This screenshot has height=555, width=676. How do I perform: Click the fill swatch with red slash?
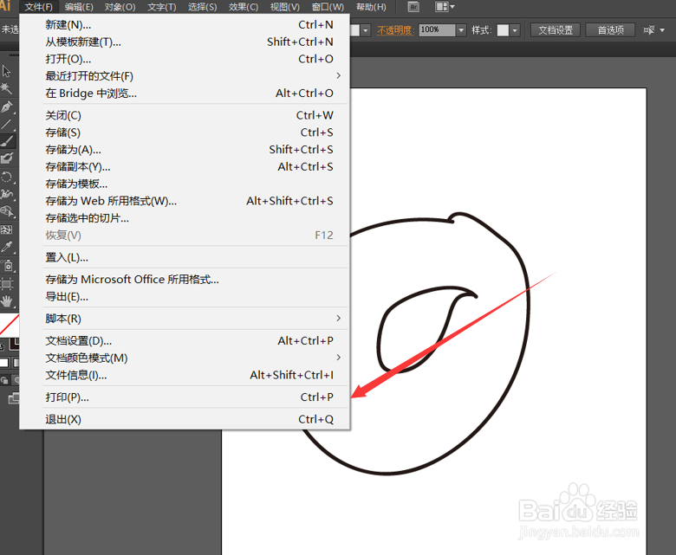pyautogui.click(x=9, y=325)
